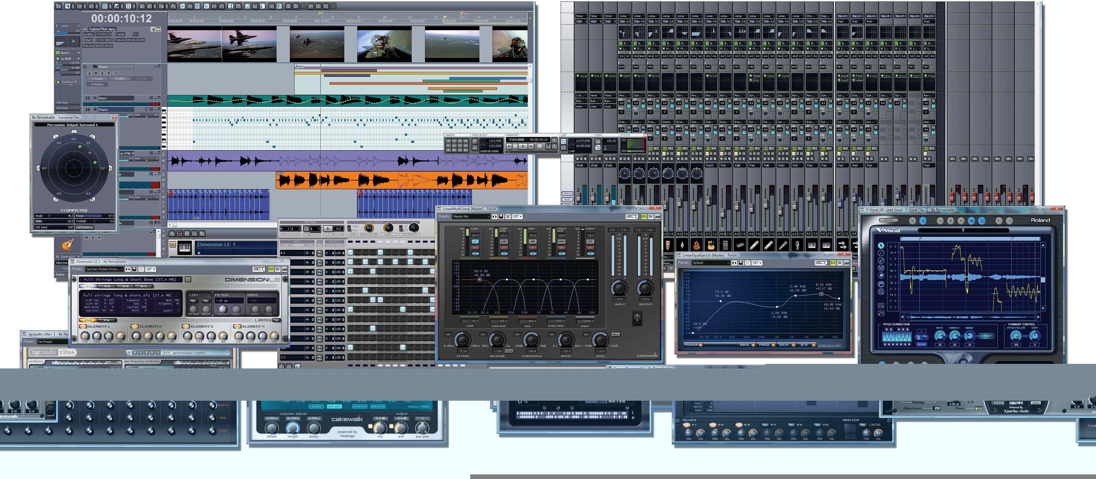The height and width of the screenshot is (479, 1096).
Task: Open the program browser icon in Dimension LE
Action: [x=188, y=279]
